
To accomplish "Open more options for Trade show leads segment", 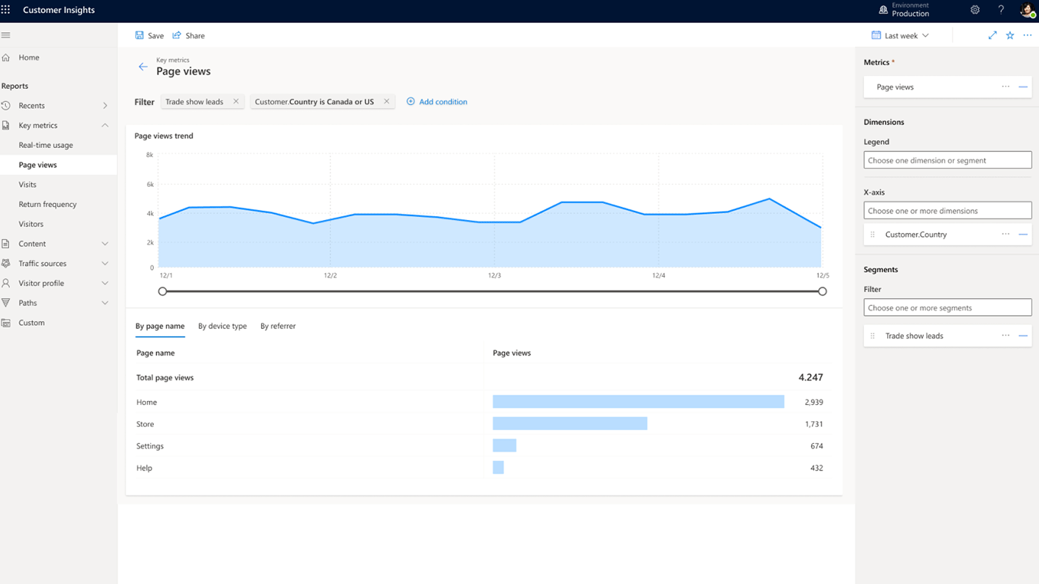I will coord(1005,335).
